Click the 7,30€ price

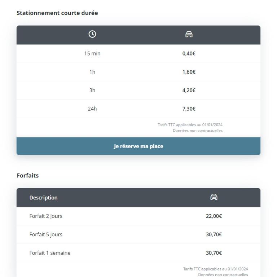[x=189, y=109]
